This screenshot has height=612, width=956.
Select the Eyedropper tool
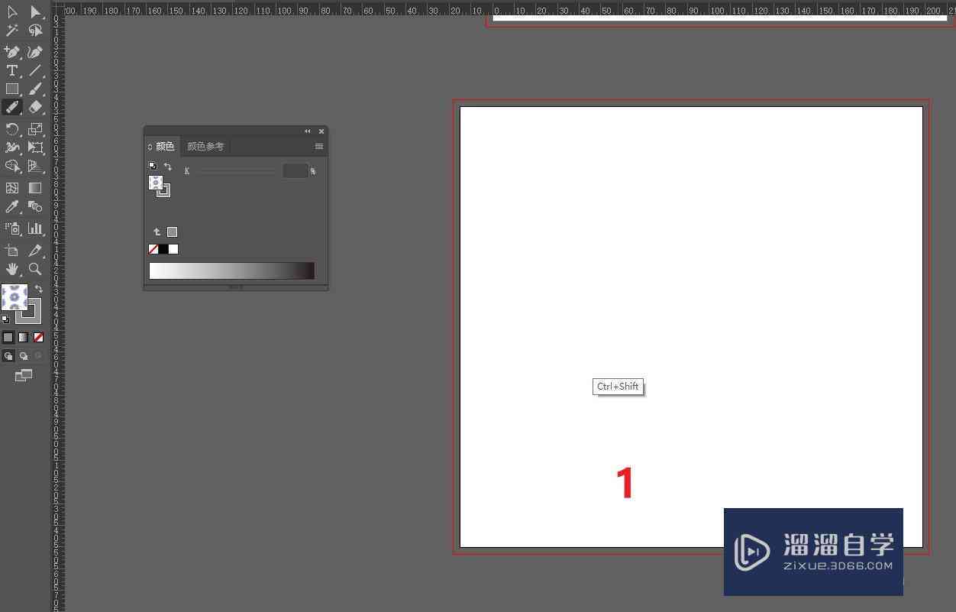pyautogui.click(x=12, y=206)
